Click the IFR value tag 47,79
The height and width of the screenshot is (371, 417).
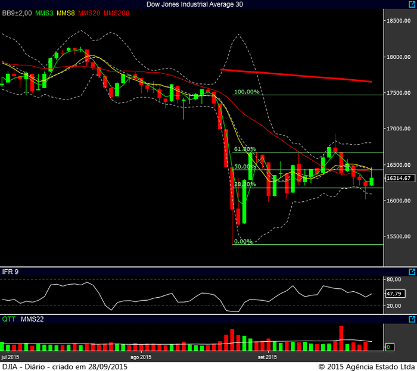(395, 294)
